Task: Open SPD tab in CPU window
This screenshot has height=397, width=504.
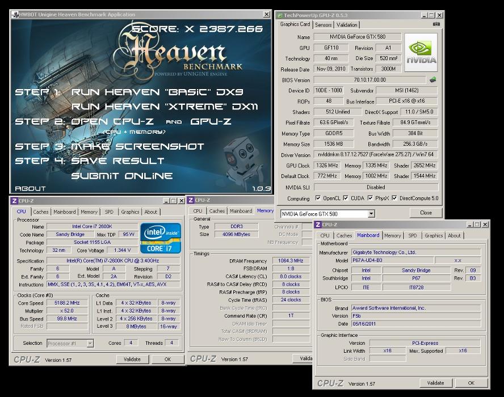Action: (109, 212)
